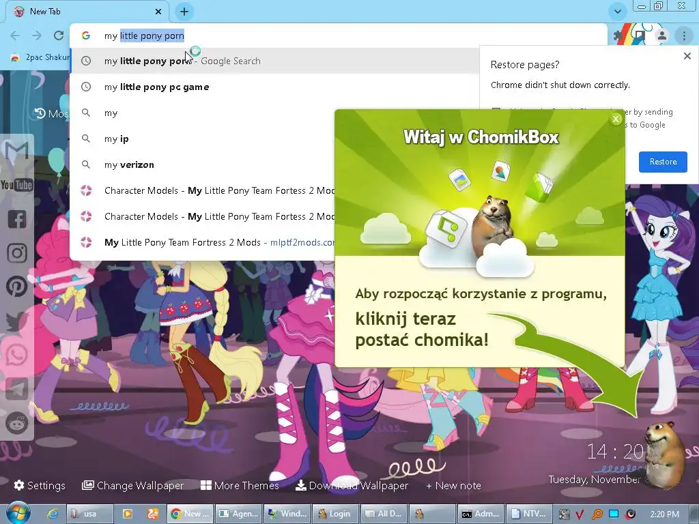Open the 2pac Shakur bookmark

[x=40, y=57]
